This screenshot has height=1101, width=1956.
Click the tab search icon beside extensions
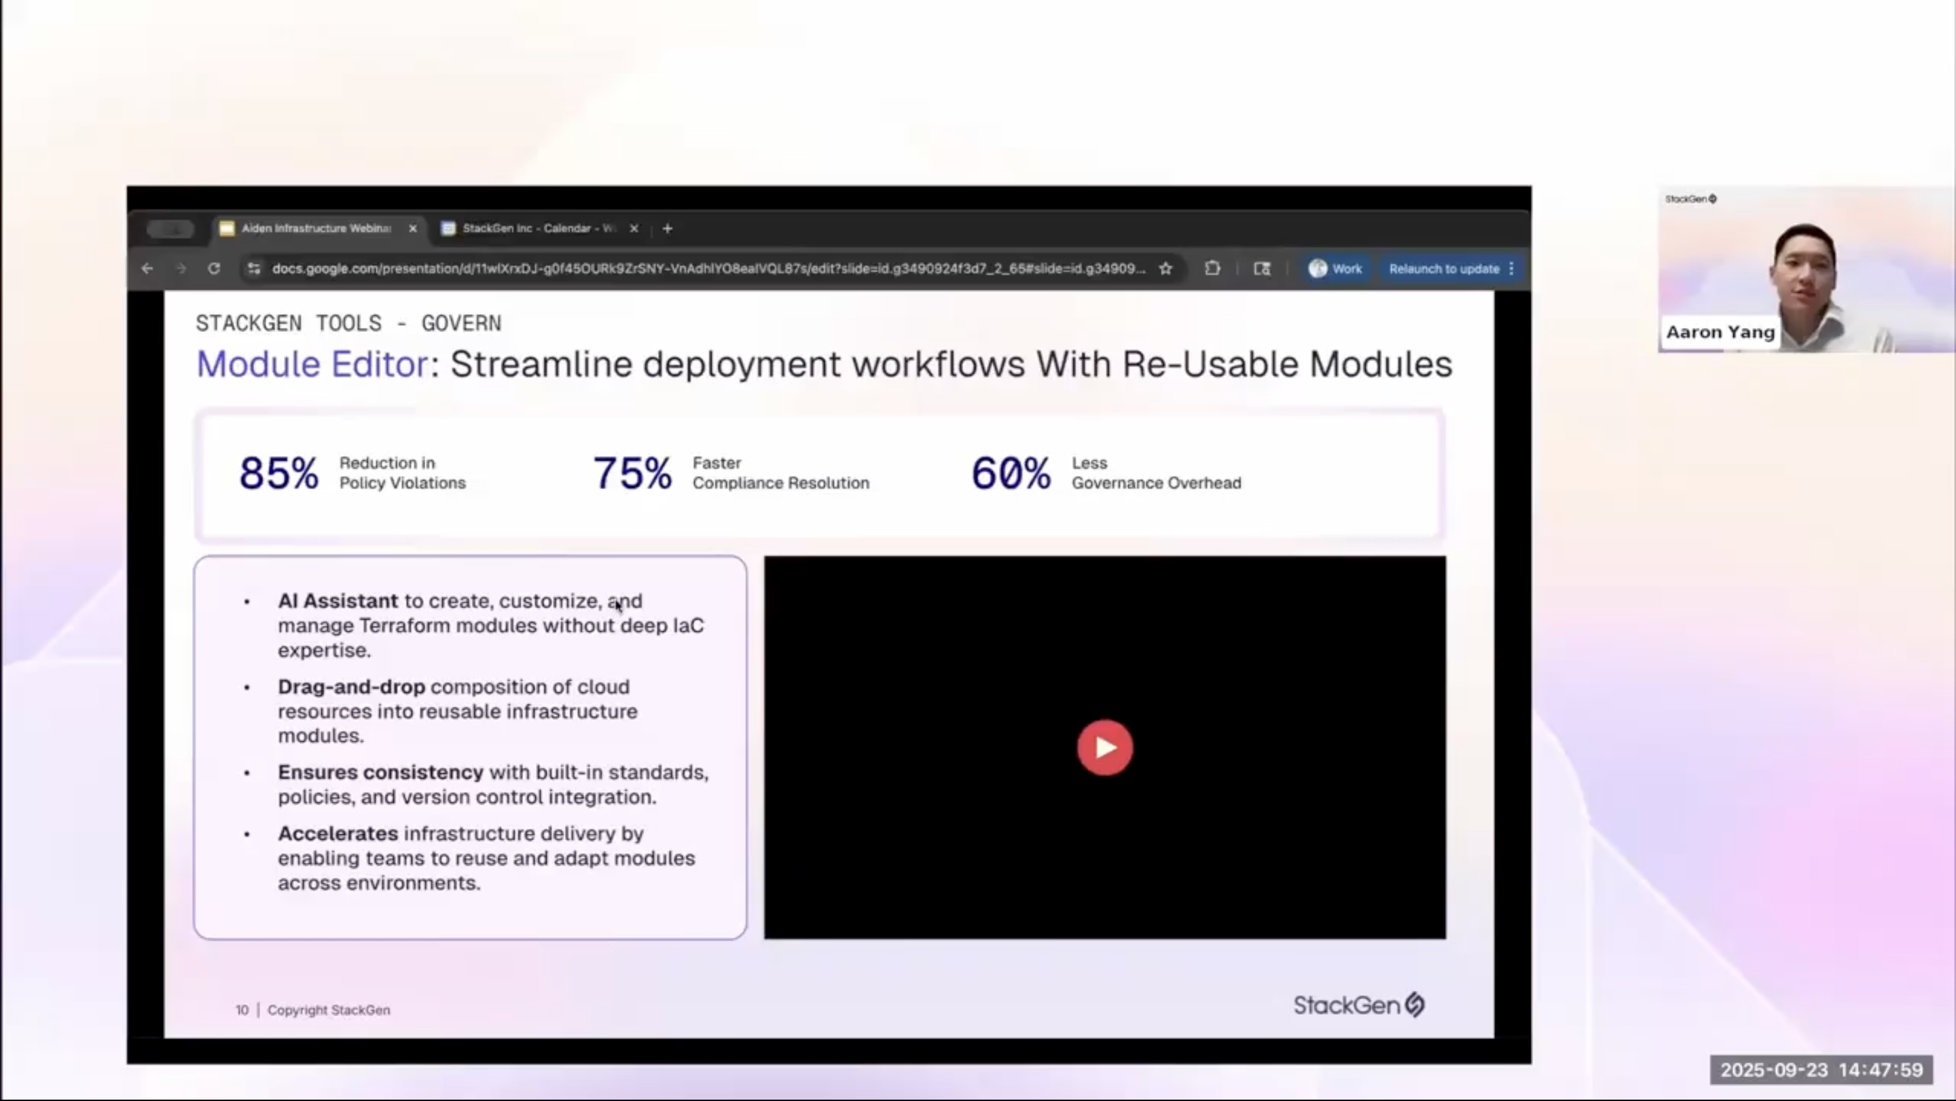tap(1262, 269)
